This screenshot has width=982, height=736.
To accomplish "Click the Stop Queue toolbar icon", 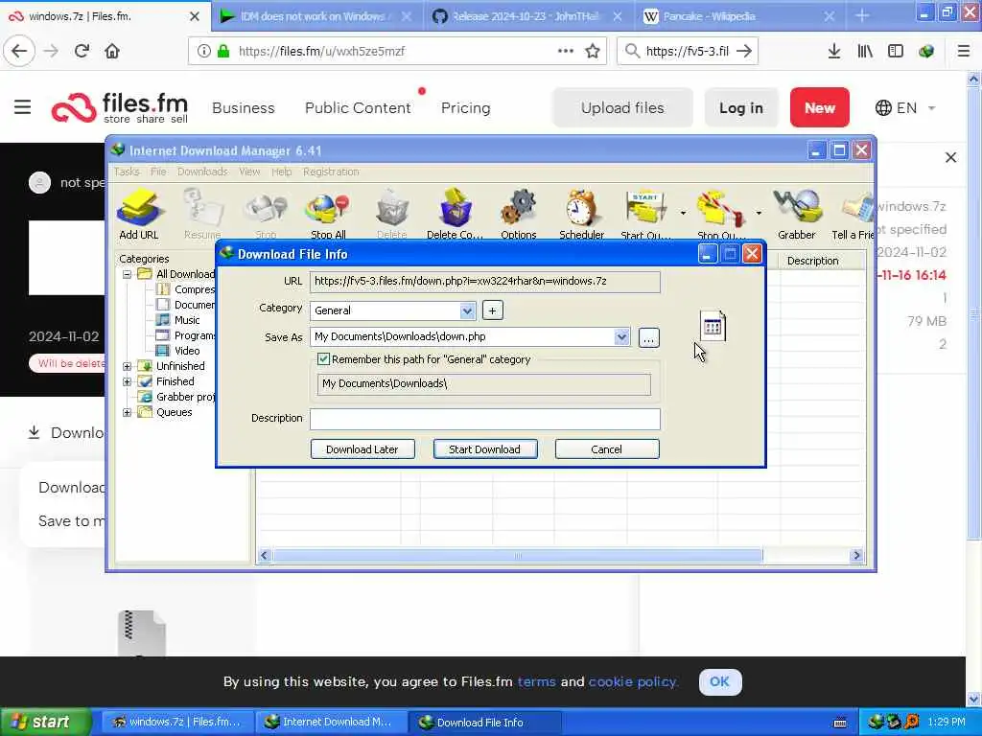I will [720, 215].
